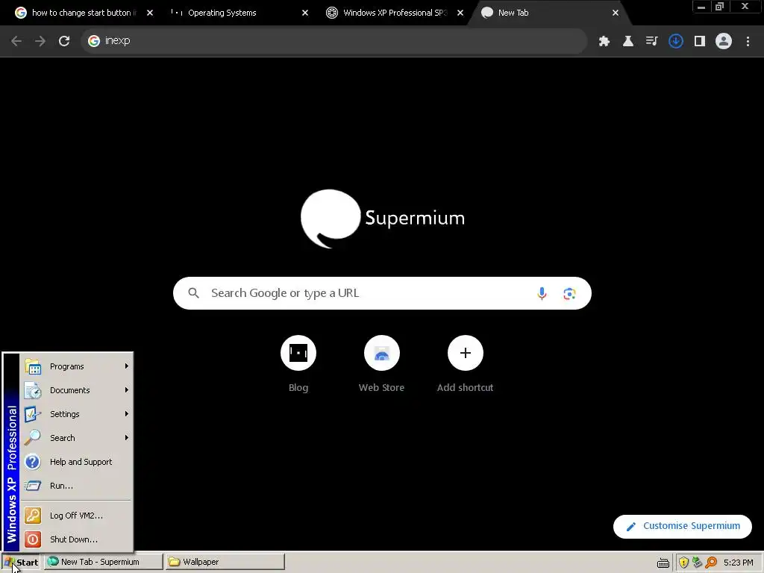The width and height of the screenshot is (764, 573).
Task: Open Help and Support
Action: [77, 462]
